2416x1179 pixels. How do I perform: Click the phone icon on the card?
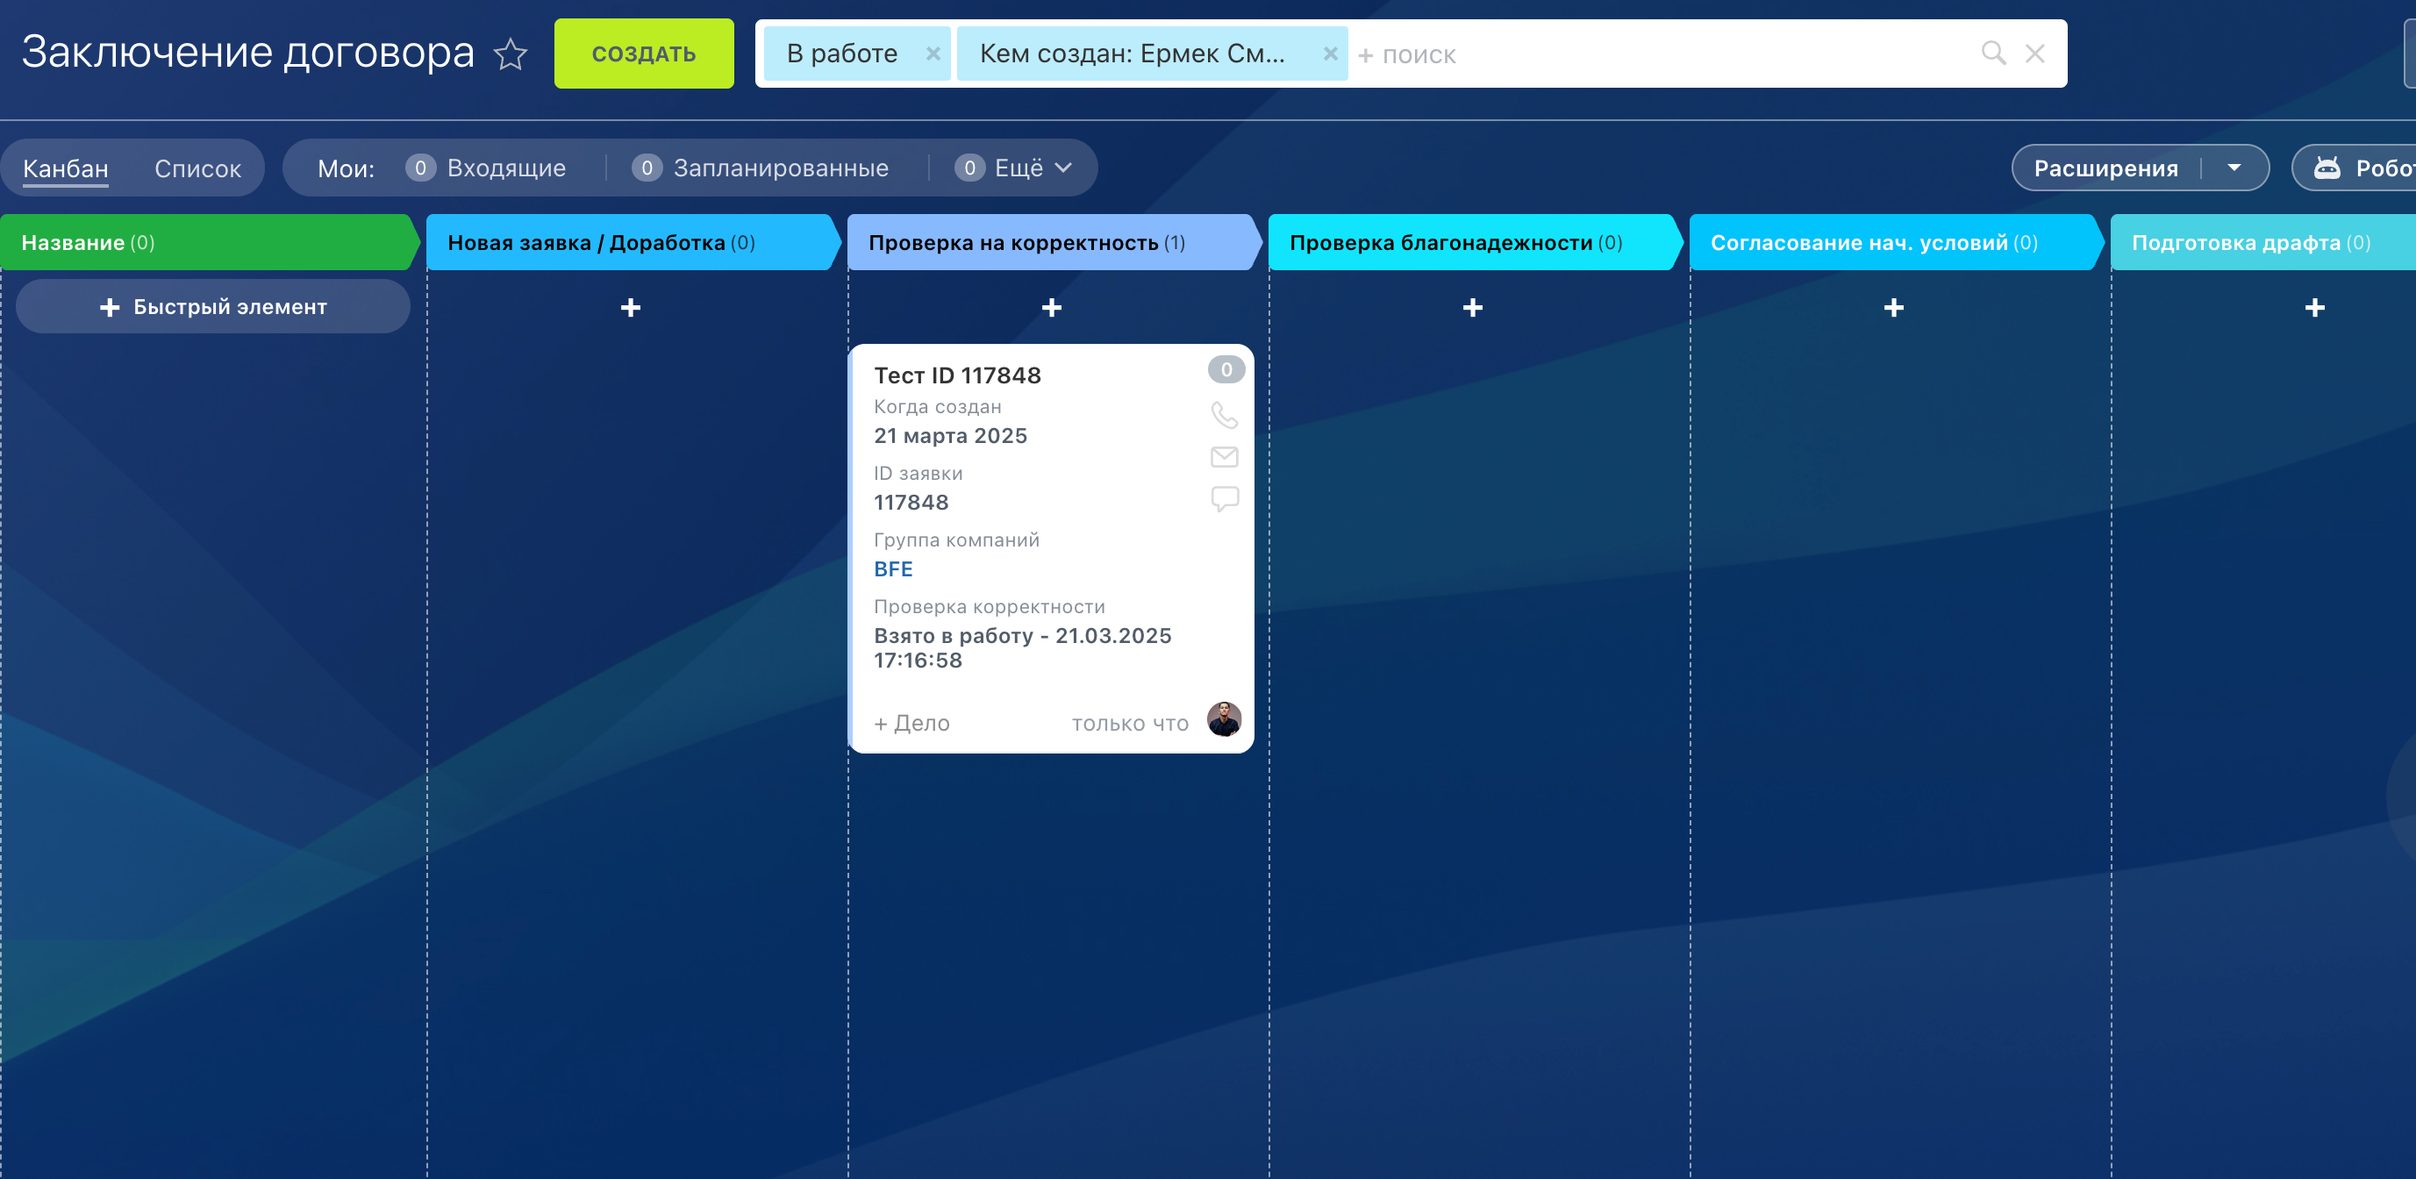coord(1224,415)
